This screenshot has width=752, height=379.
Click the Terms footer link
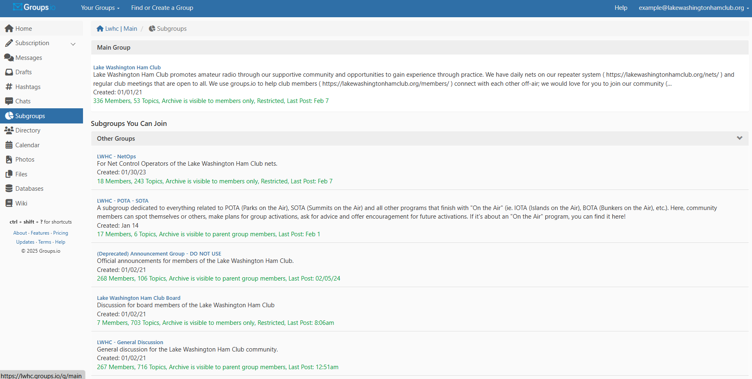click(x=45, y=242)
